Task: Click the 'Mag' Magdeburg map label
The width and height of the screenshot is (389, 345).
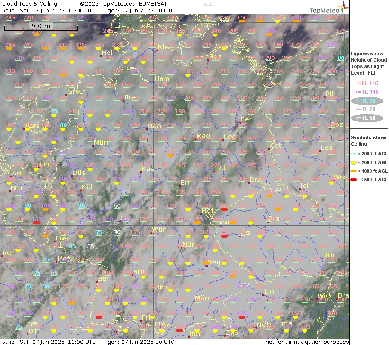Action: coord(203,136)
